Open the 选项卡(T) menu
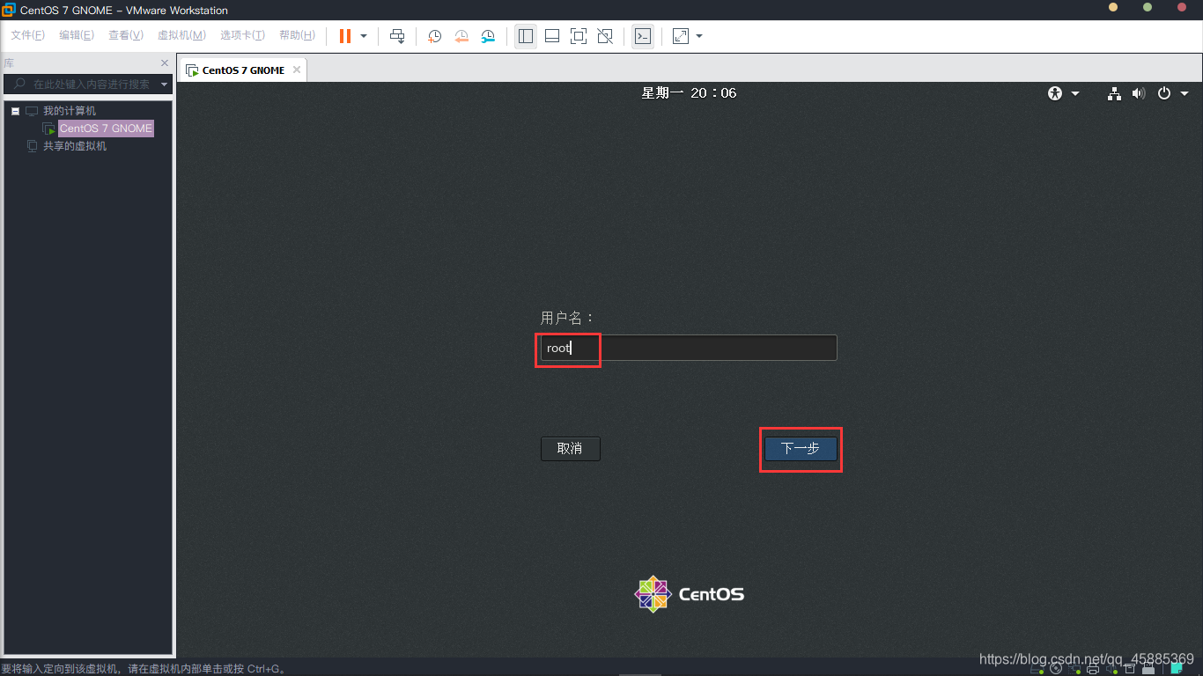Viewport: 1203px width, 676px height. point(242,35)
